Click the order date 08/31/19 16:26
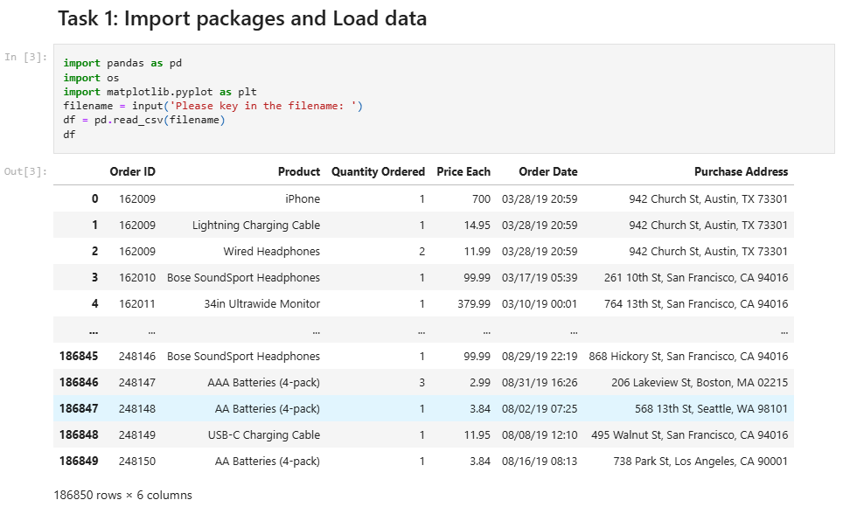This screenshot has width=843, height=514. [540, 383]
